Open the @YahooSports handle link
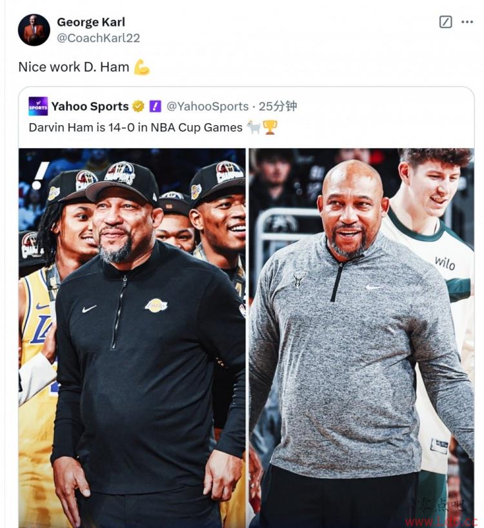The width and height of the screenshot is (484, 528). (208, 106)
